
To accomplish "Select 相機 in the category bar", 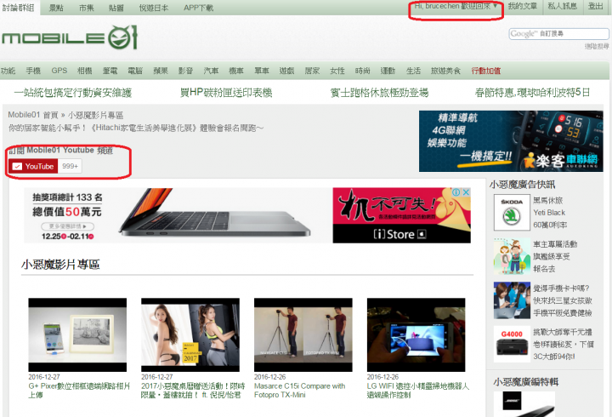I will click(x=85, y=71).
